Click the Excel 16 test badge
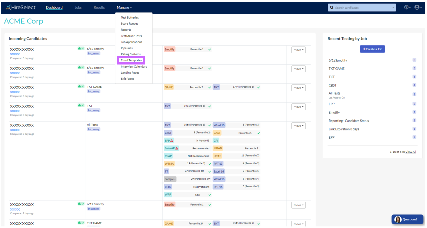The height and width of the screenshot is (228, 427). [x=219, y=171]
